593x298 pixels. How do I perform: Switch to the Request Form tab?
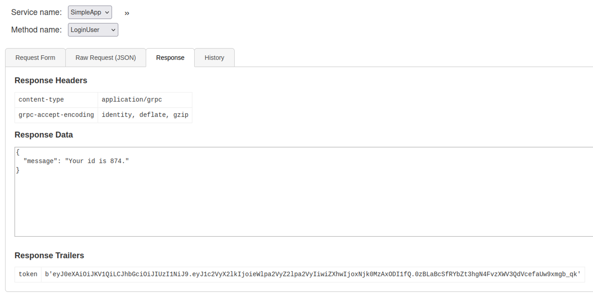coord(35,58)
